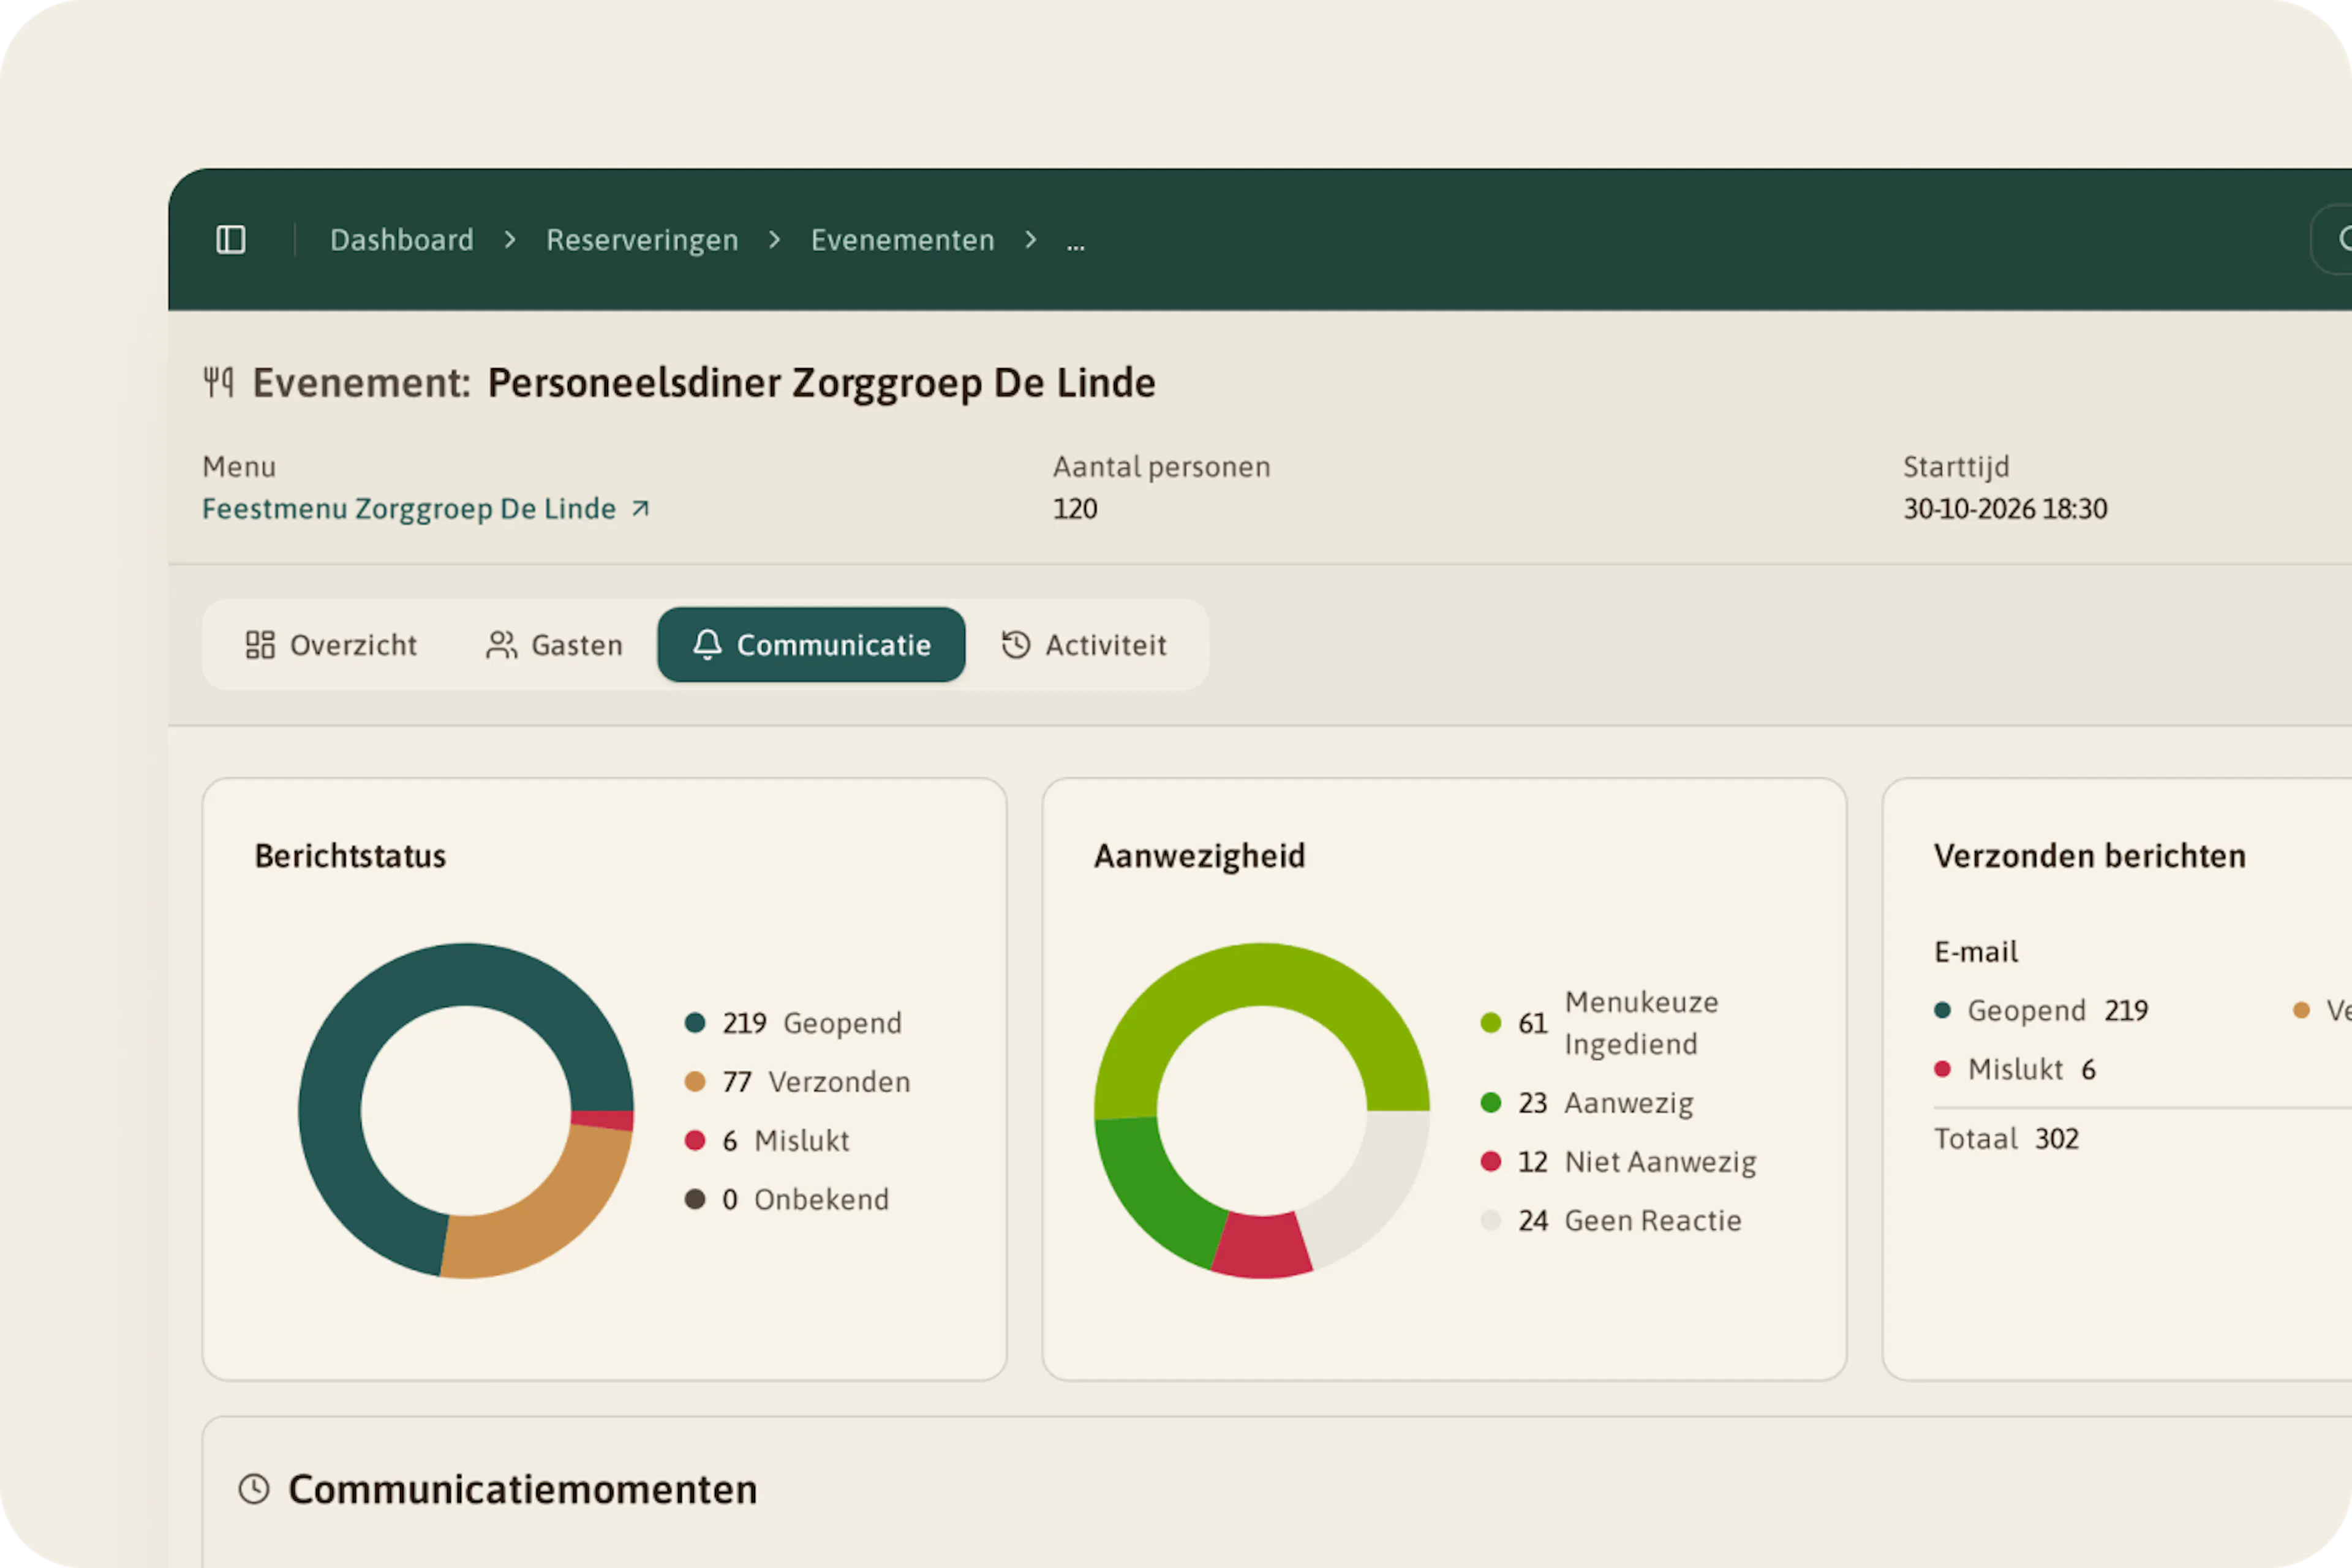
Task: Go to Reserveringen breadcrumb
Action: pyautogui.click(x=642, y=240)
